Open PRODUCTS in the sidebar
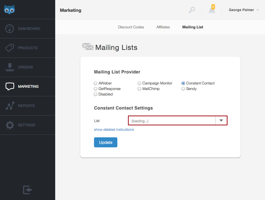The height and width of the screenshot is (200, 265). tap(28, 48)
